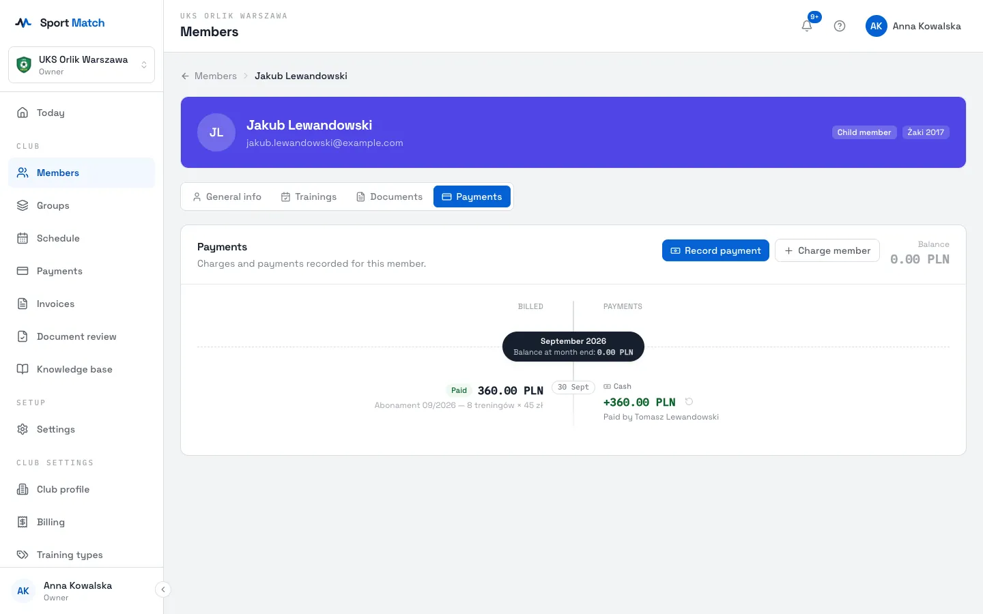Open Anna Kowalska account menu in header

tap(913, 26)
